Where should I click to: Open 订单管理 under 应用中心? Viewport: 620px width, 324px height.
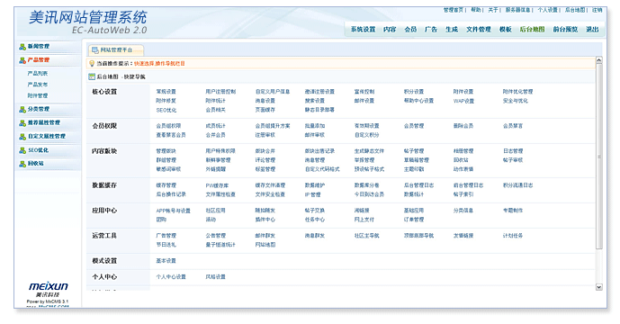pos(414,220)
